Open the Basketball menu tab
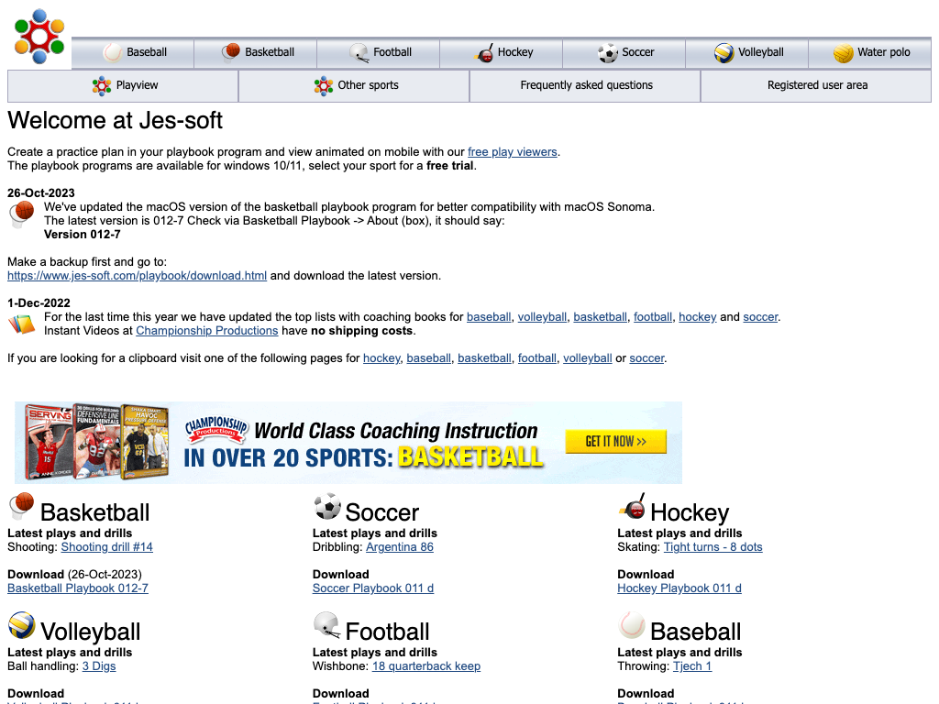The image size is (939, 704). [x=256, y=52]
